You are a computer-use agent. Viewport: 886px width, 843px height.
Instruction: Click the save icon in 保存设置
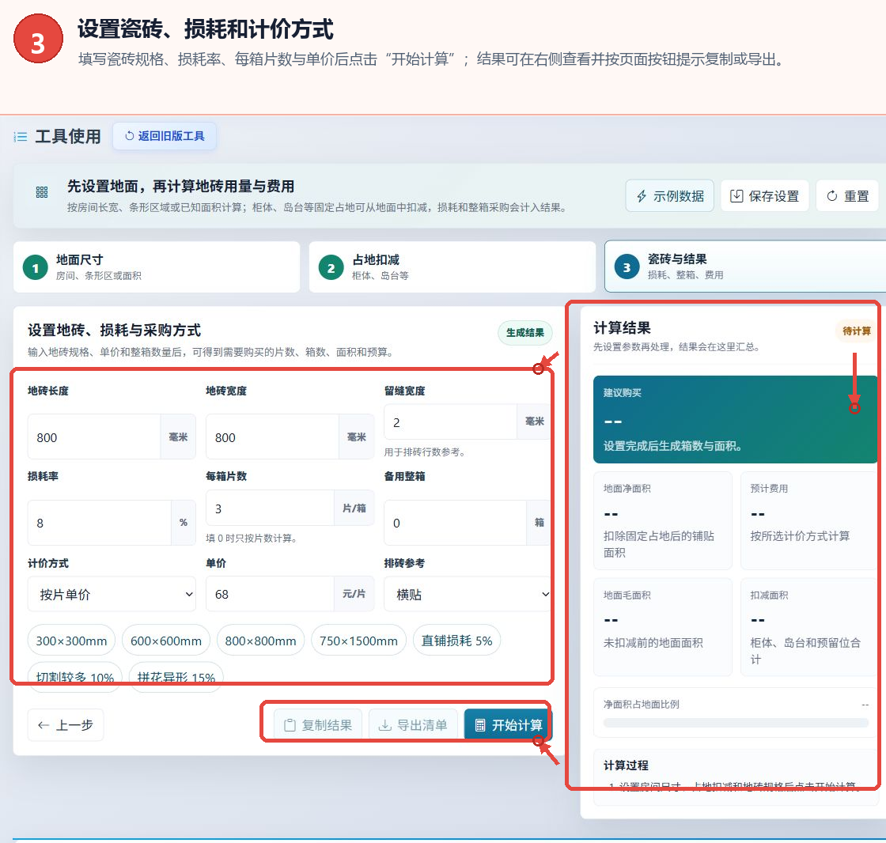point(736,196)
